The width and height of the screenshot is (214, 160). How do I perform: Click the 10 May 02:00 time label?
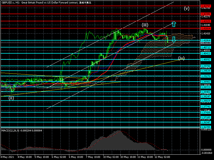(x=111, y=157)
